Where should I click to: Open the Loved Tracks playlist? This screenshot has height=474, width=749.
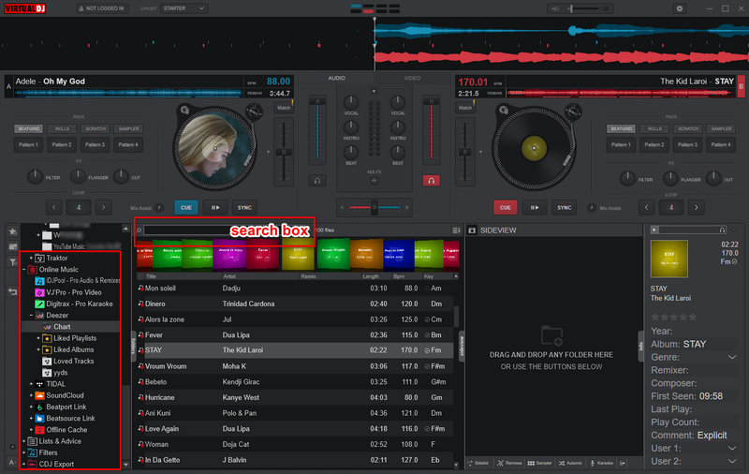[x=74, y=362]
